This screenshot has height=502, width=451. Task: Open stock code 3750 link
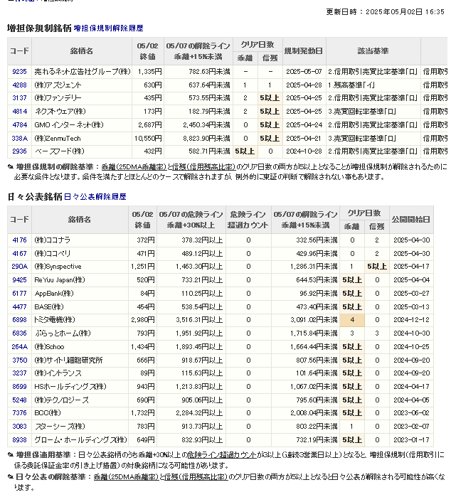click(x=19, y=361)
